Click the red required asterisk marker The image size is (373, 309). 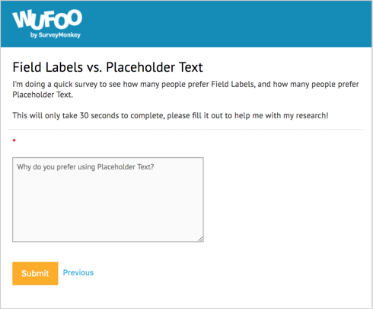click(14, 140)
